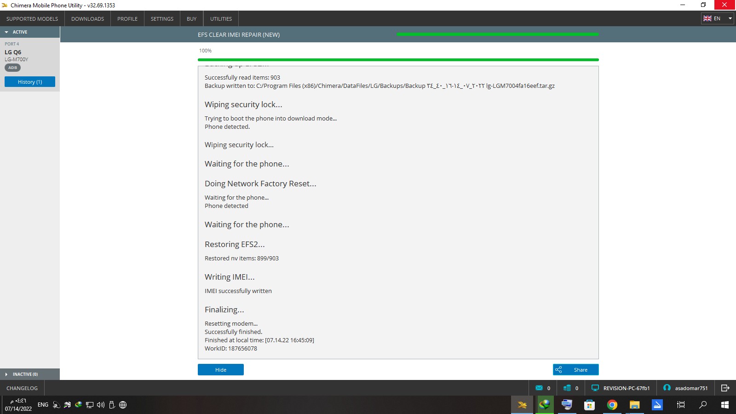Click the 100% operation progress bar
The height and width of the screenshot is (414, 736).
(x=398, y=60)
